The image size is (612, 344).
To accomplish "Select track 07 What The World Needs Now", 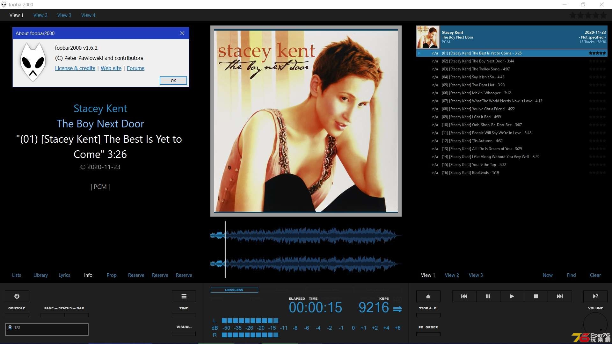I will tap(512, 101).
